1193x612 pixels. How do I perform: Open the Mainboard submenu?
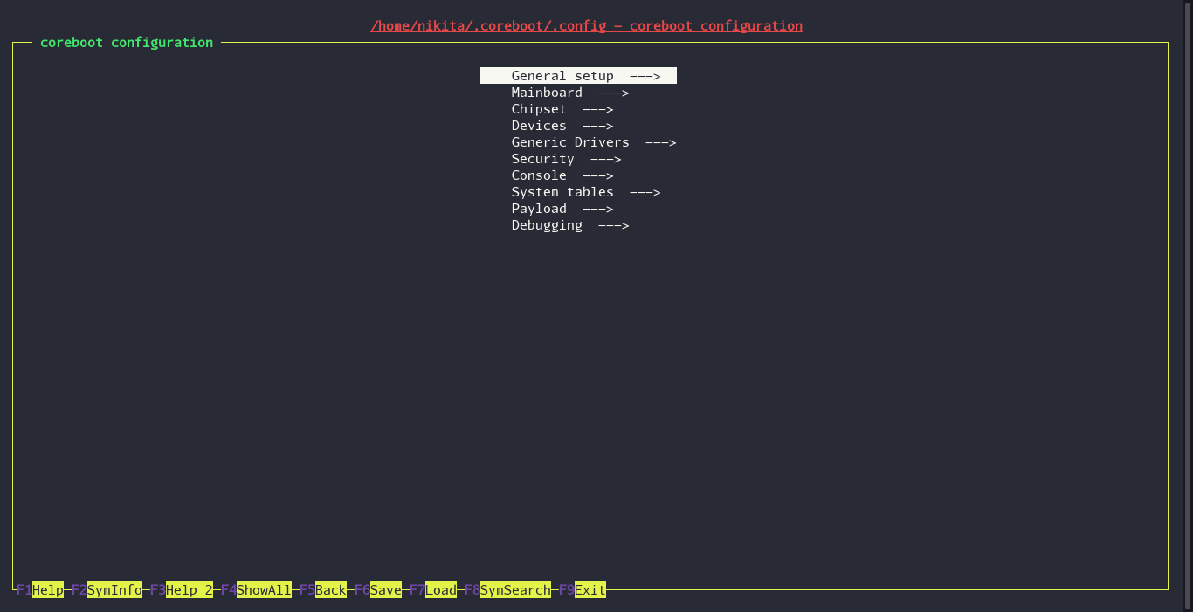click(x=547, y=92)
